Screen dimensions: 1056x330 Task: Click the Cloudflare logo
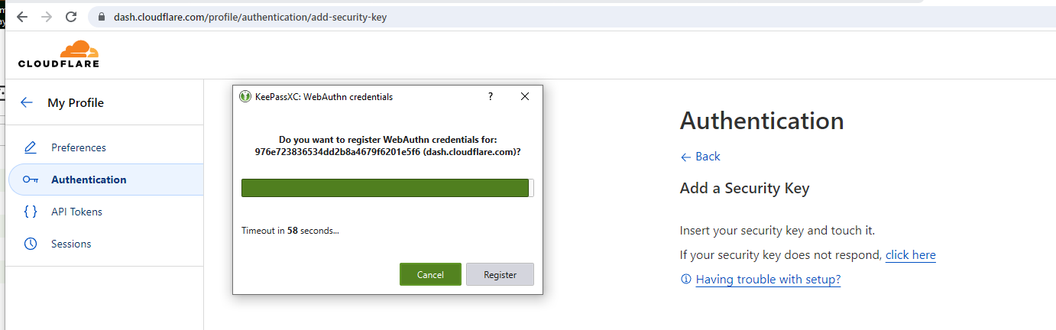pos(59,54)
